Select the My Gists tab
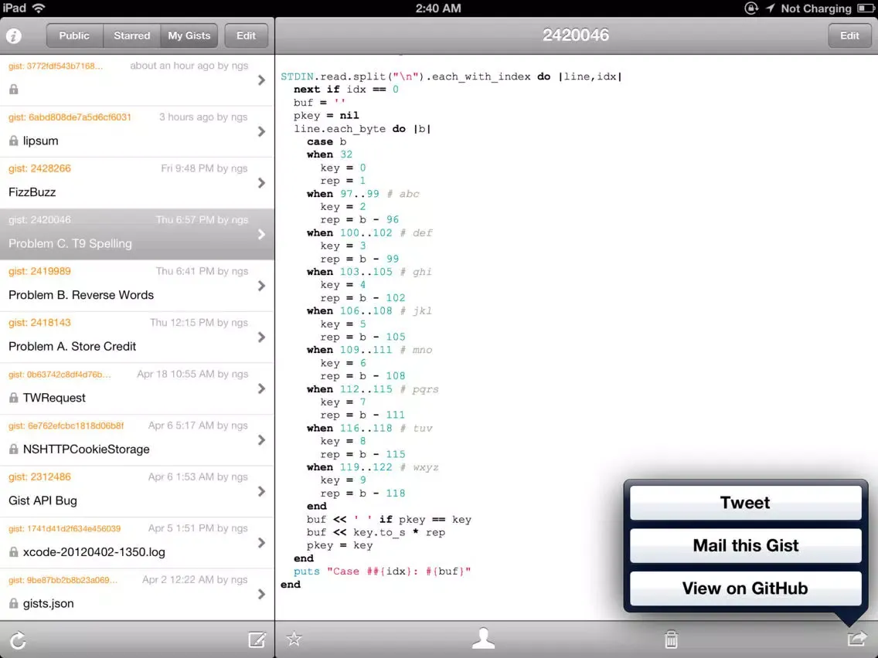878x658 pixels. click(x=189, y=36)
